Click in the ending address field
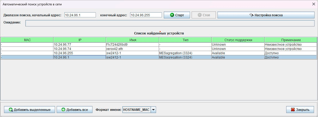The image size is (318, 117). click(146, 15)
